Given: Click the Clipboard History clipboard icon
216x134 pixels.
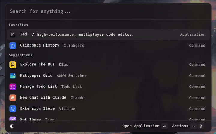Looking at the screenshot, I should 13,46.
